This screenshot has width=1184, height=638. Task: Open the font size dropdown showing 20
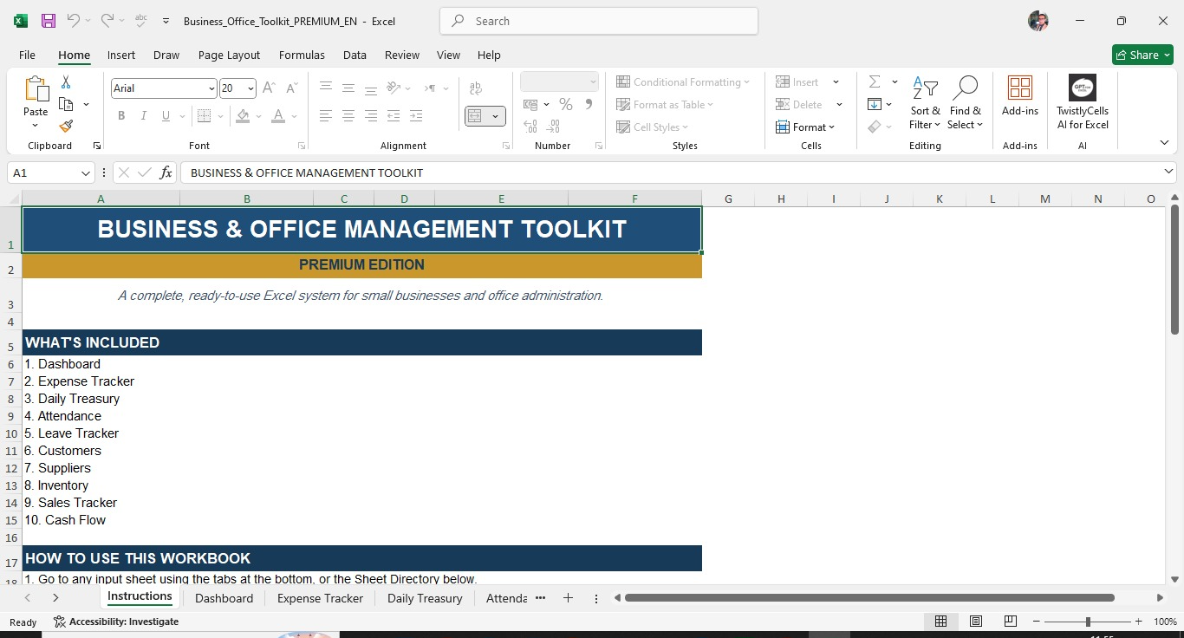[250, 88]
